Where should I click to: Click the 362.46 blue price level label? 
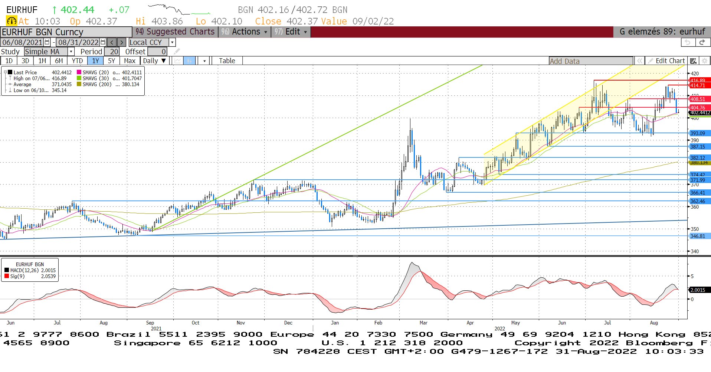pyautogui.click(x=699, y=201)
